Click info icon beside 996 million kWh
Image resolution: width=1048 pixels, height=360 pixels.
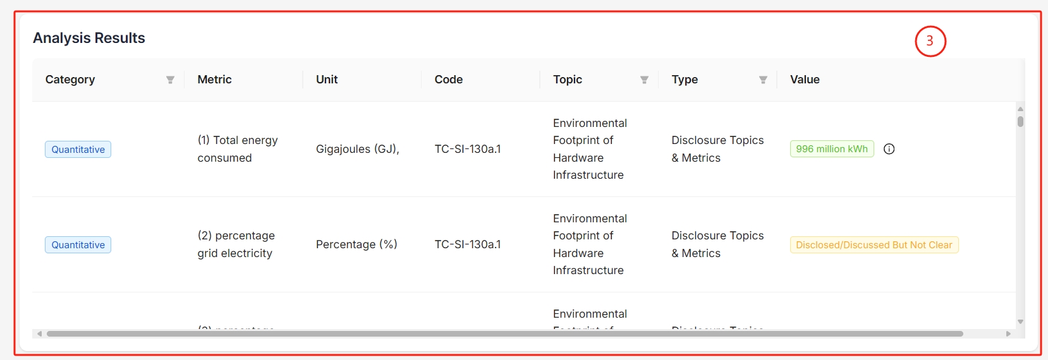(x=889, y=149)
